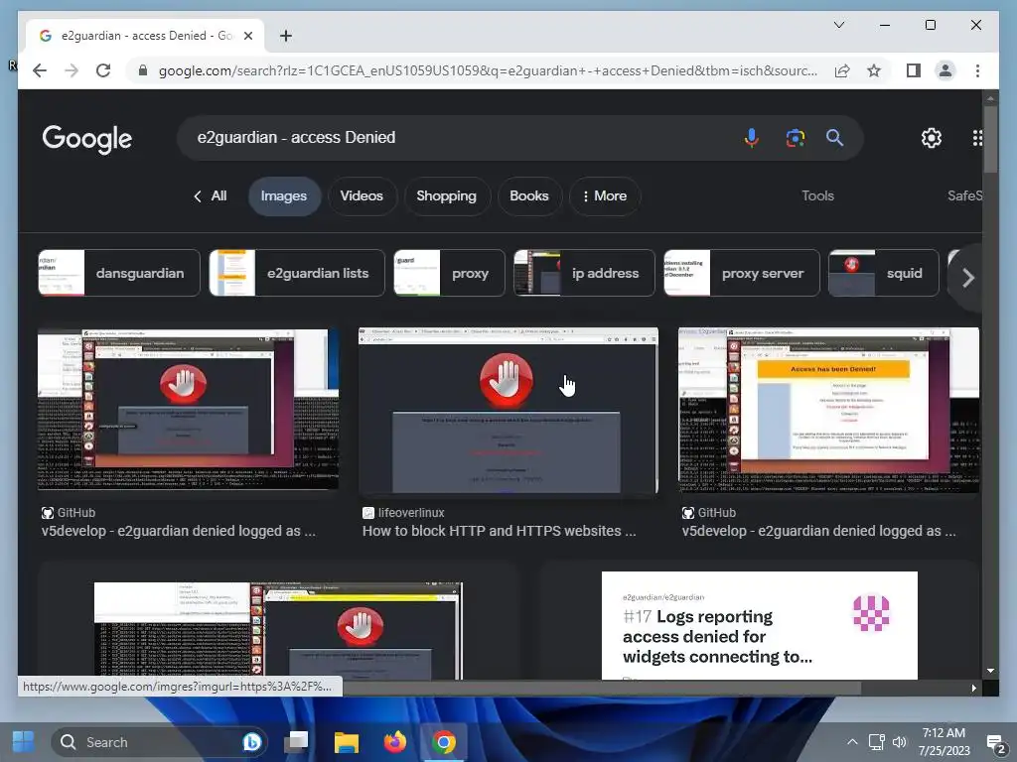The height and width of the screenshot is (762, 1017).
Task: Open the network status tray icon
Action: [877, 742]
